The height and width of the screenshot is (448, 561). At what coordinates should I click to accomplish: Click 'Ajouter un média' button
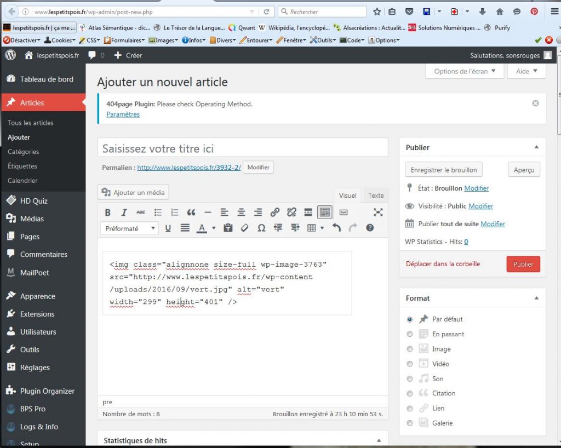134,192
